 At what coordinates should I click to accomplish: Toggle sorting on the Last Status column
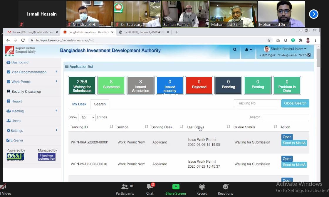pos(228,127)
